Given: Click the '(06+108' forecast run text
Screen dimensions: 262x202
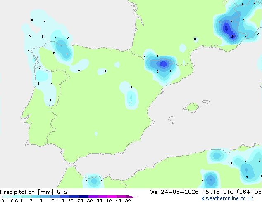Looking at the screenshot, I should [x=249, y=192].
